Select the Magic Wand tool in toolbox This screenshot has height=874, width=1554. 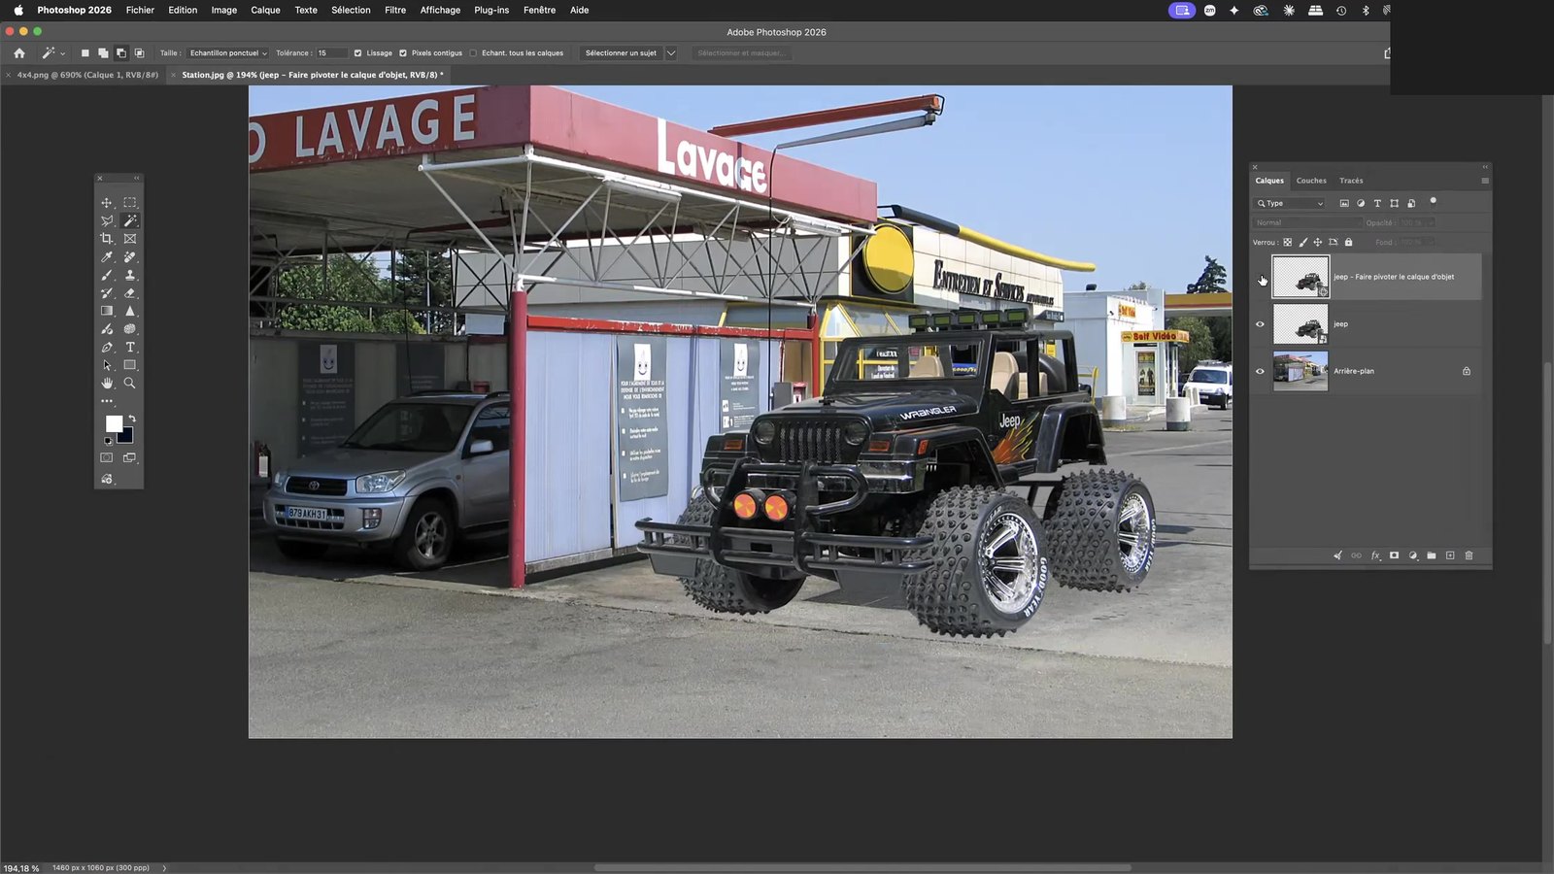tap(130, 221)
